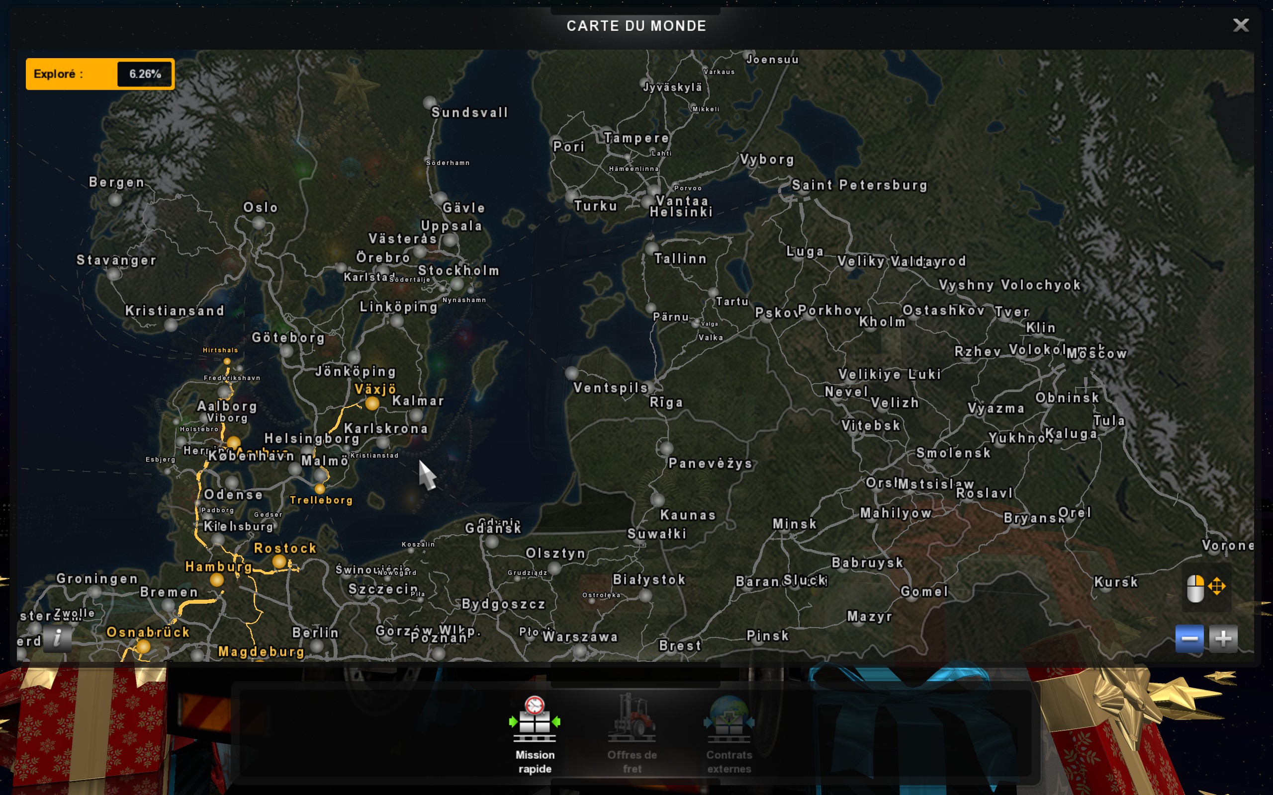Viewport: 1273px width, 795px height.
Task: Click the Brest city label
Action: pos(680,645)
